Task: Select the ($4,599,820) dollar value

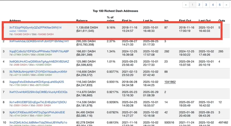Action: (84, 65)
